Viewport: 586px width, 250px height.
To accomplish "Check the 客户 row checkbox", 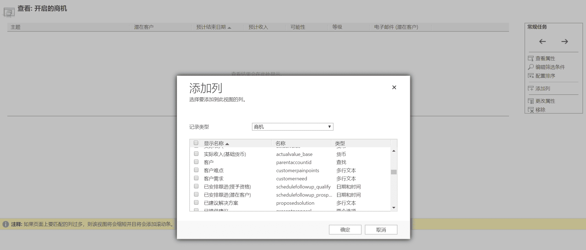I will tap(196, 162).
